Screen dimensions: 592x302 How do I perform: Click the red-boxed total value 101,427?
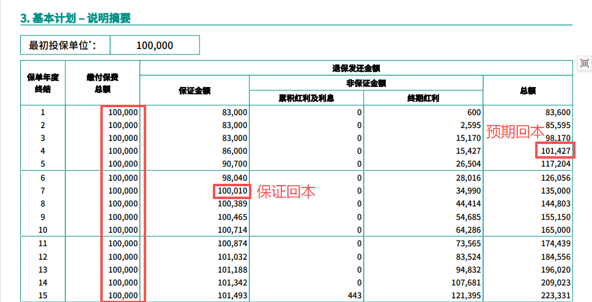click(555, 151)
